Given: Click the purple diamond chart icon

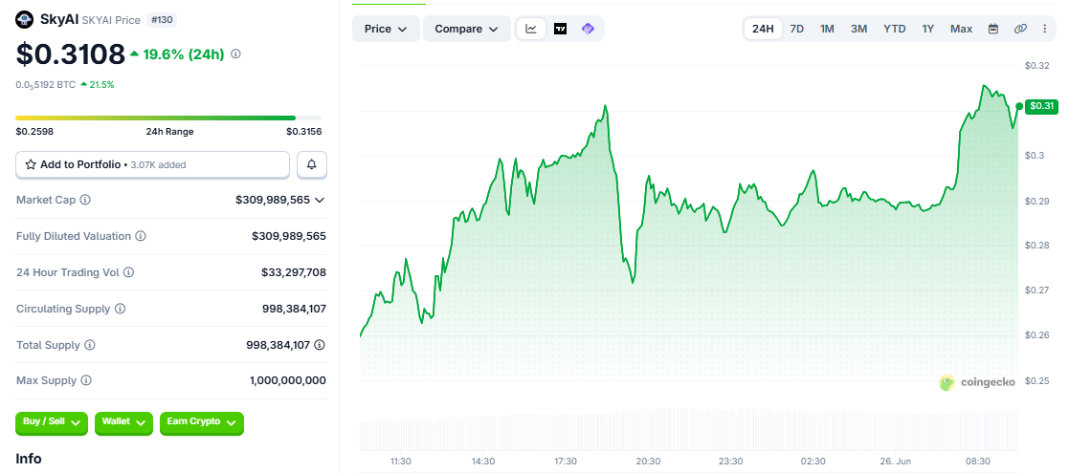Looking at the screenshot, I should click(588, 29).
